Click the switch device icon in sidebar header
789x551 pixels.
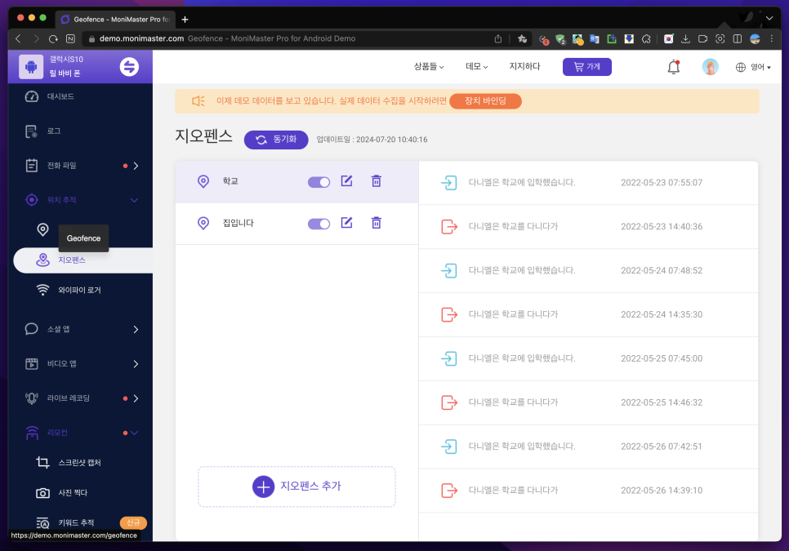[129, 66]
